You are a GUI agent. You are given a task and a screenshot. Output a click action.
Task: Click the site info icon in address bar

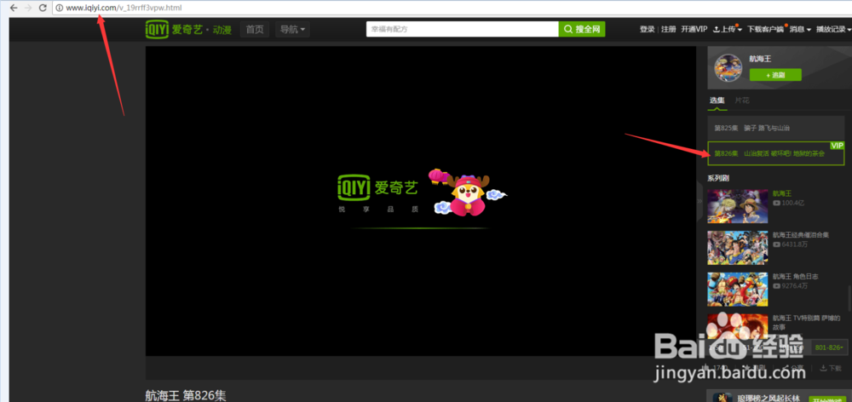pyautogui.click(x=60, y=9)
